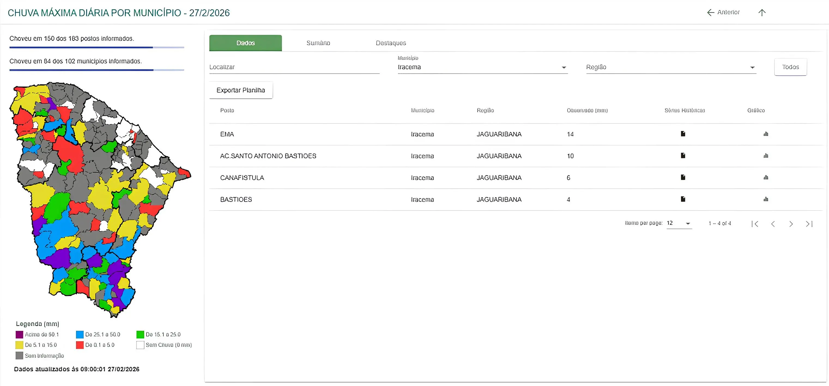Expand the Região dropdown

(x=671, y=67)
